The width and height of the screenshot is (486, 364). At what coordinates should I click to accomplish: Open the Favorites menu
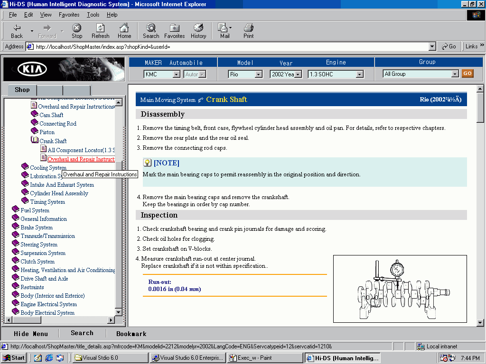(69, 15)
